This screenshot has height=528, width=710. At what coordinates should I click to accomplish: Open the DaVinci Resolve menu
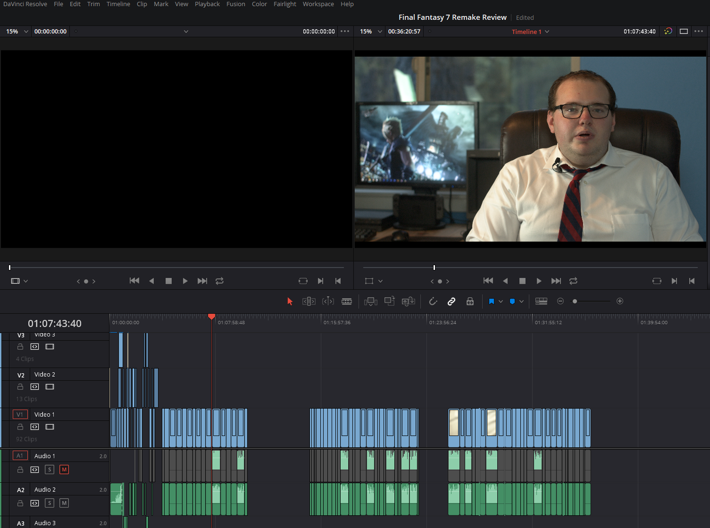point(25,4)
